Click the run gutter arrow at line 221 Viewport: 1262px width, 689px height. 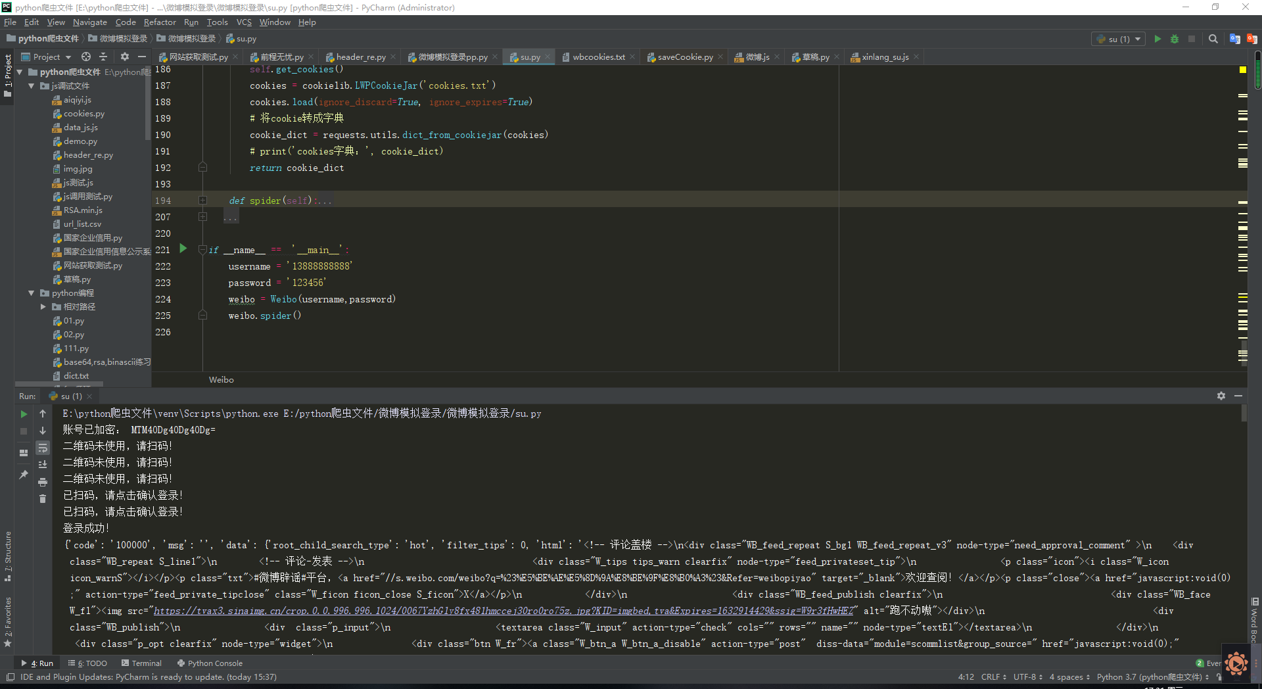coord(183,249)
